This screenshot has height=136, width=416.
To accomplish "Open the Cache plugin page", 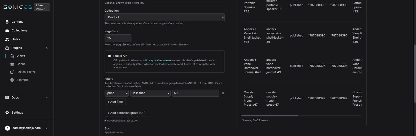I will [21, 64].
